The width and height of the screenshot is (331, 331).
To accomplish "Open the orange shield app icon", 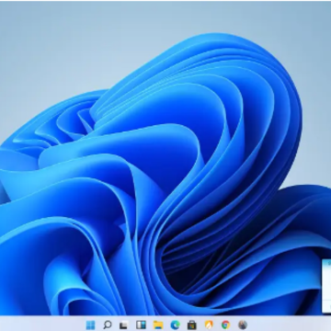I will (x=209, y=325).
